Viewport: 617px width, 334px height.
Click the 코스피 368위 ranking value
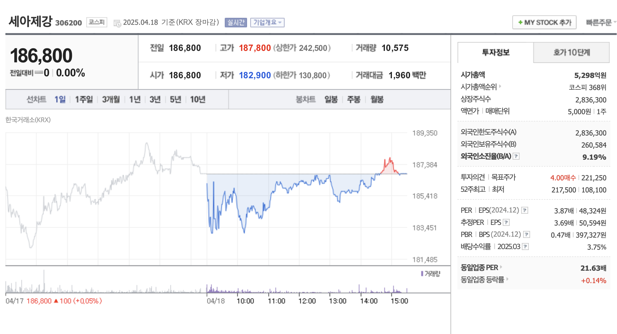pos(588,87)
